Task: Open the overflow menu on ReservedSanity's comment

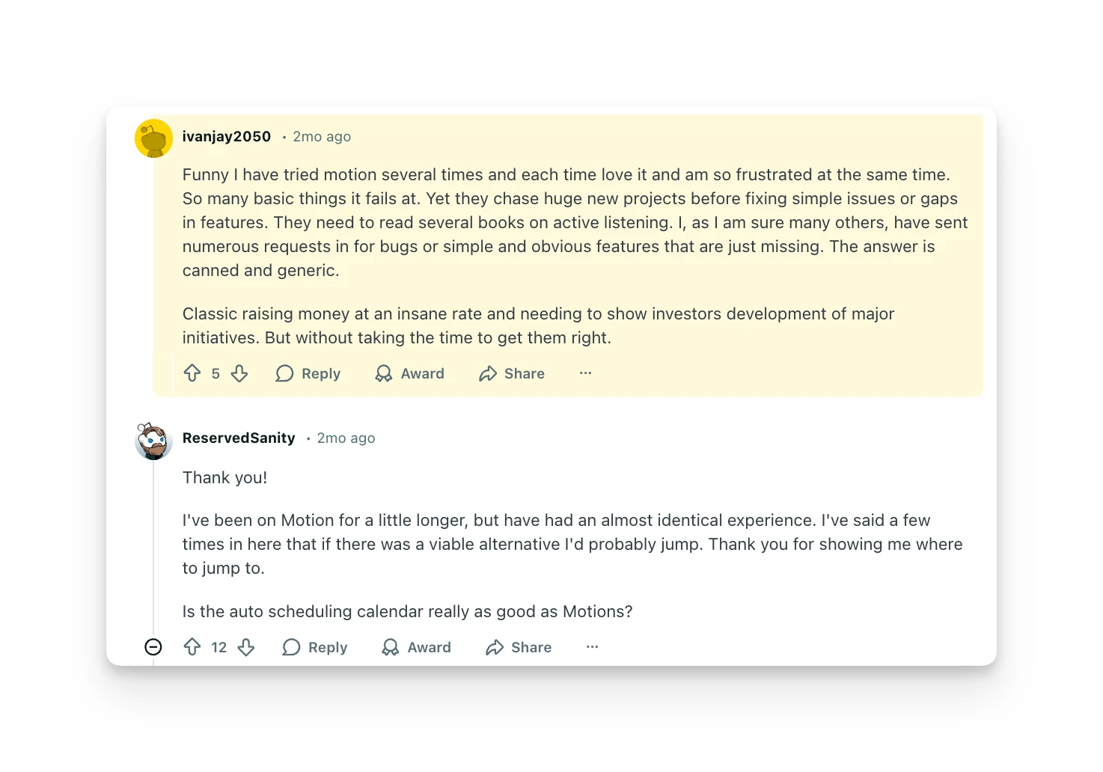Action: point(592,647)
